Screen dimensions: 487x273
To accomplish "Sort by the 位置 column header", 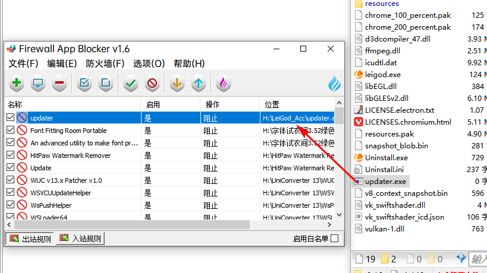I will point(297,104).
